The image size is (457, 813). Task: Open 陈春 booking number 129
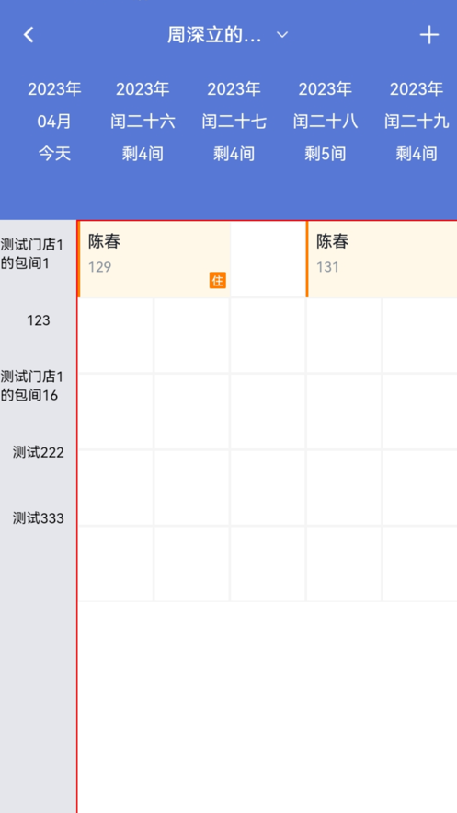click(154, 260)
